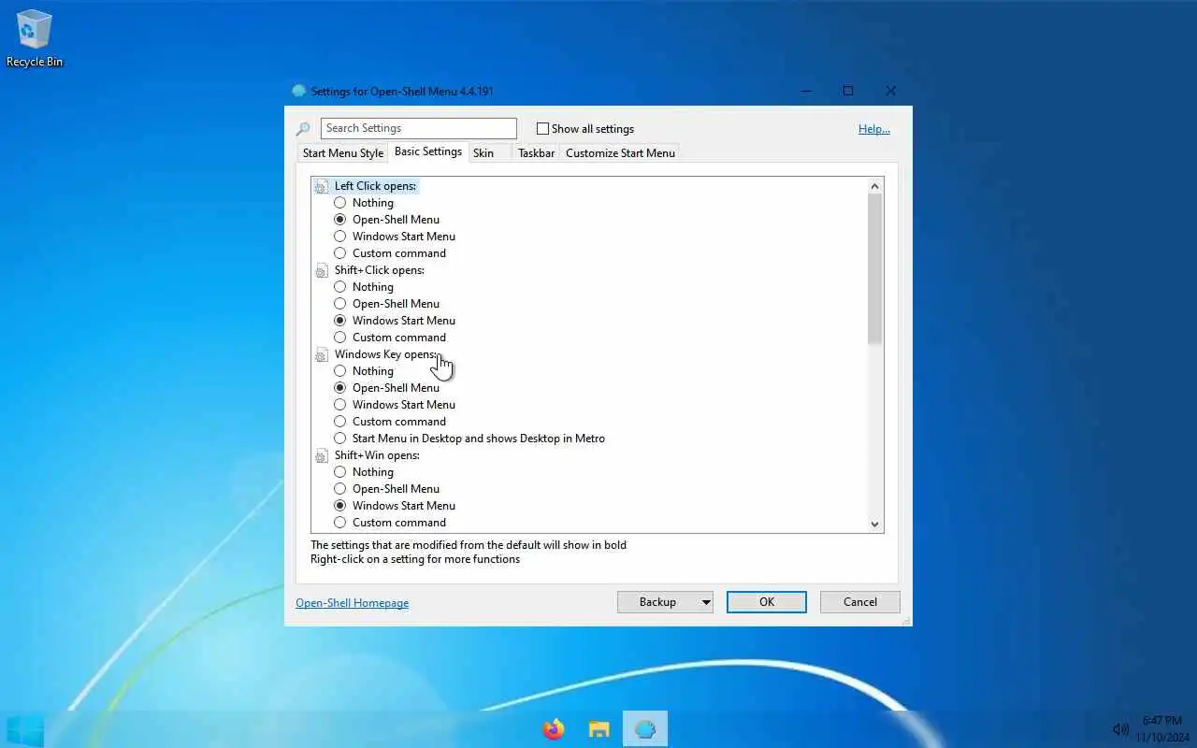Image resolution: width=1197 pixels, height=748 pixels.
Task: Open the Recycle Bin desktop icon
Action: point(35,38)
